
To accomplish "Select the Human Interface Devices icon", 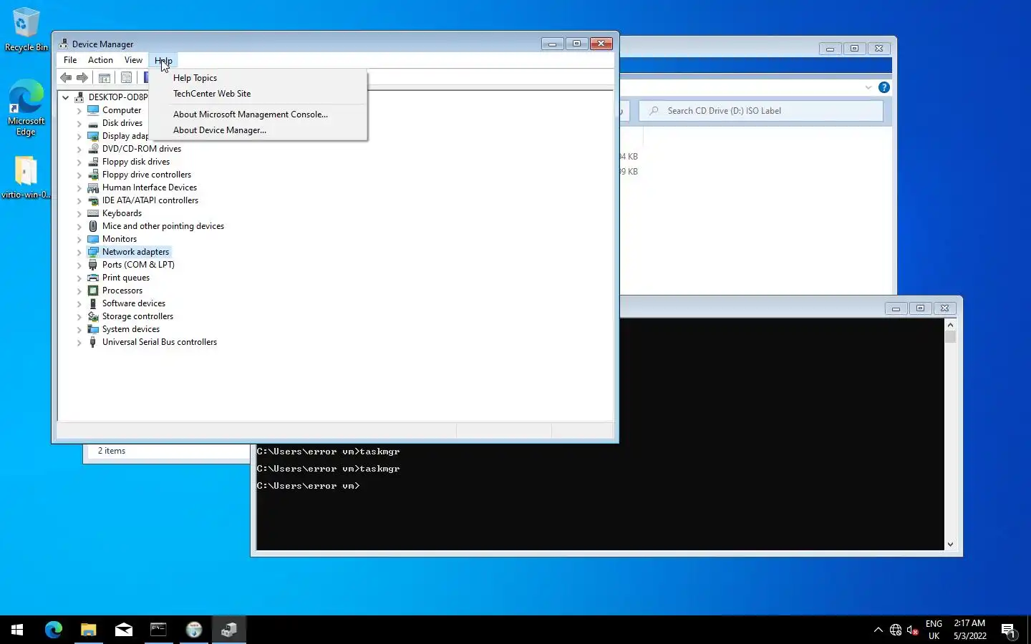I will coord(93,187).
